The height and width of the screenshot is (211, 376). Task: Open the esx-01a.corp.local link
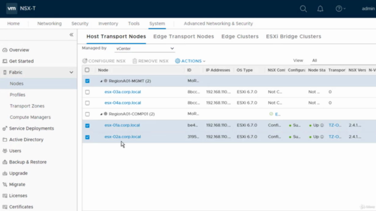click(122, 125)
